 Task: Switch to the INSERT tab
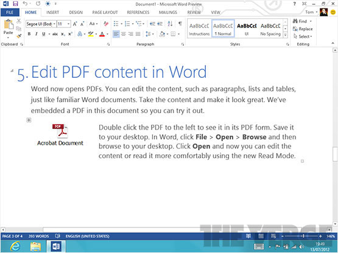(x=52, y=12)
